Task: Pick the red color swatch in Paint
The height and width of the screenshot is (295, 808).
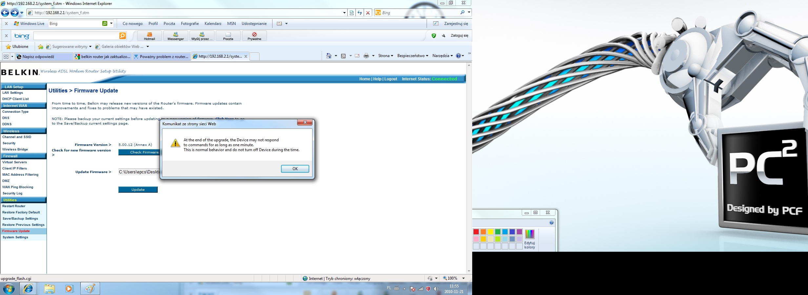Action: pyautogui.click(x=476, y=232)
